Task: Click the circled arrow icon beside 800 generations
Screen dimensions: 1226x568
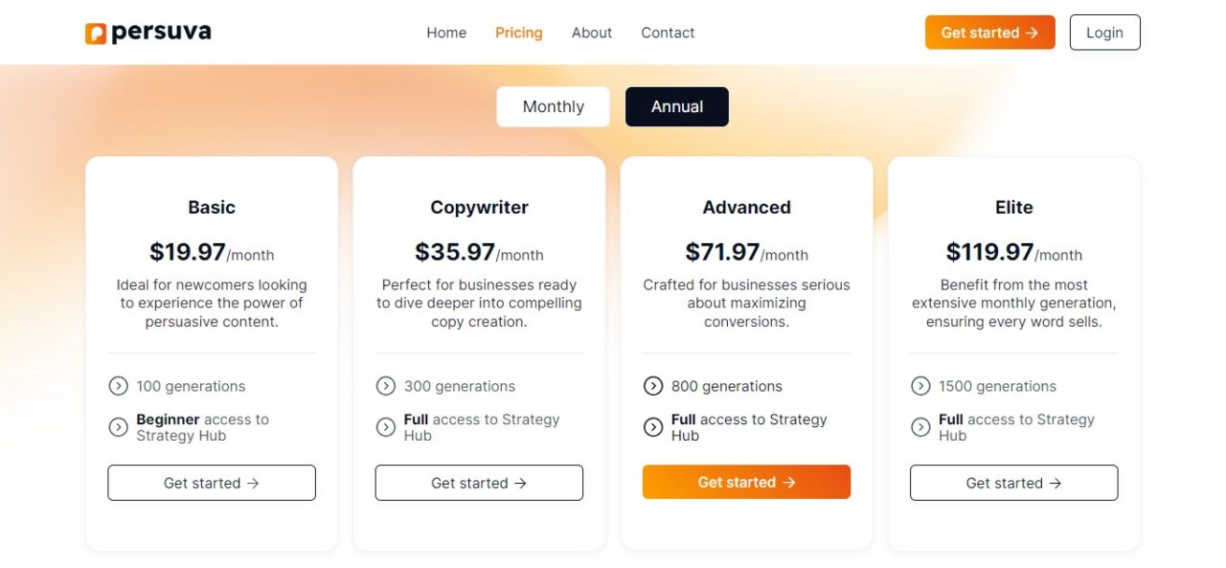Action: pyautogui.click(x=653, y=386)
